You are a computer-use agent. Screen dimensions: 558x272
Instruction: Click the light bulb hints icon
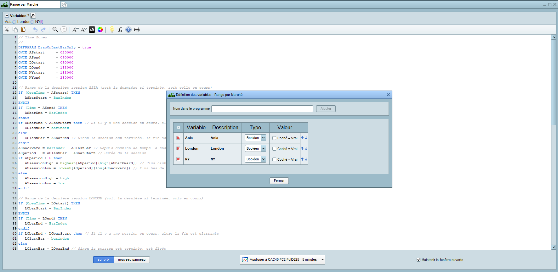point(112,30)
